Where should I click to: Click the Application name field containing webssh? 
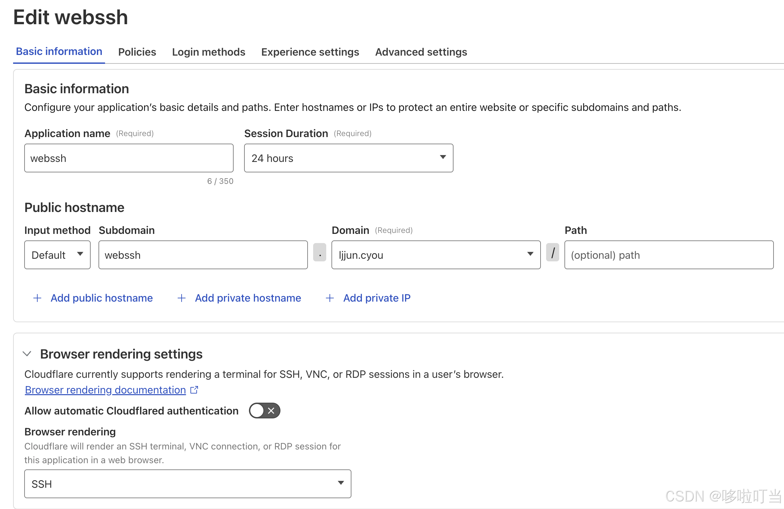tap(129, 158)
